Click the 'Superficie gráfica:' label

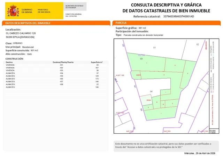click(126, 28)
